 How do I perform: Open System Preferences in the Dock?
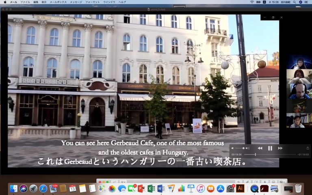[230, 188]
